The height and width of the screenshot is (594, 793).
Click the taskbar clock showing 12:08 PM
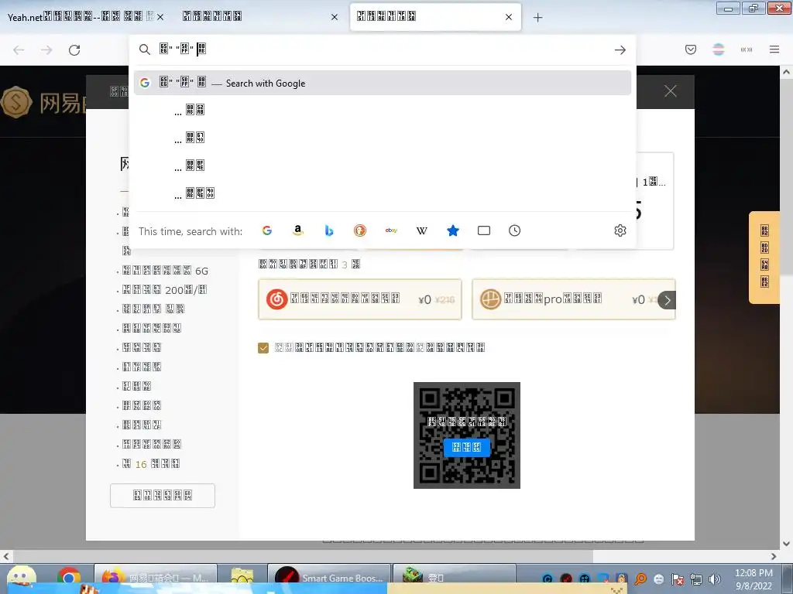[754, 579]
